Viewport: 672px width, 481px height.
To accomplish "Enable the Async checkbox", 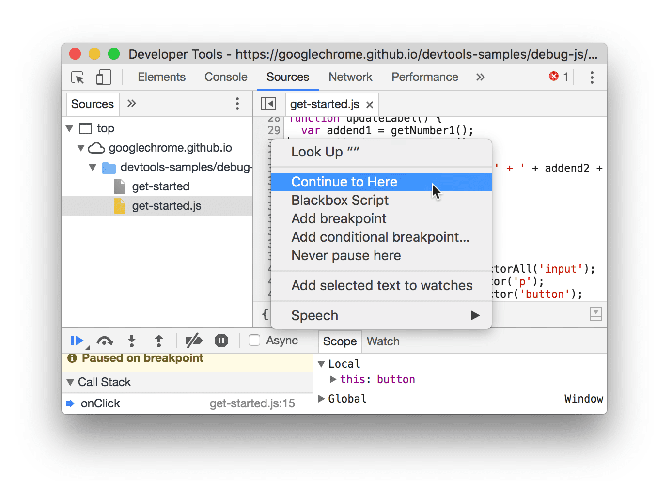I will click(254, 341).
